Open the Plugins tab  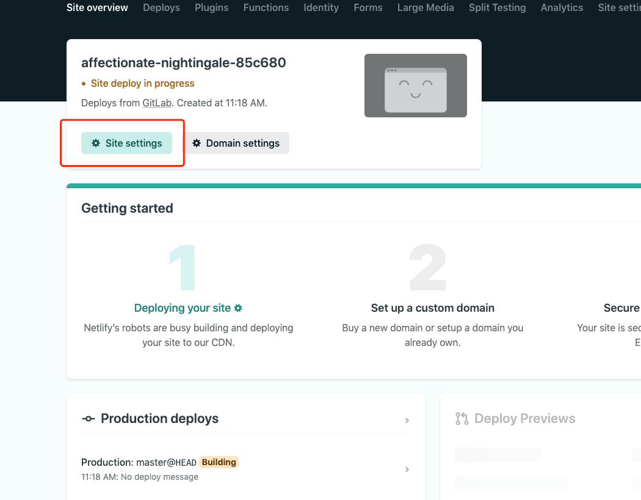tap(211, 7)
